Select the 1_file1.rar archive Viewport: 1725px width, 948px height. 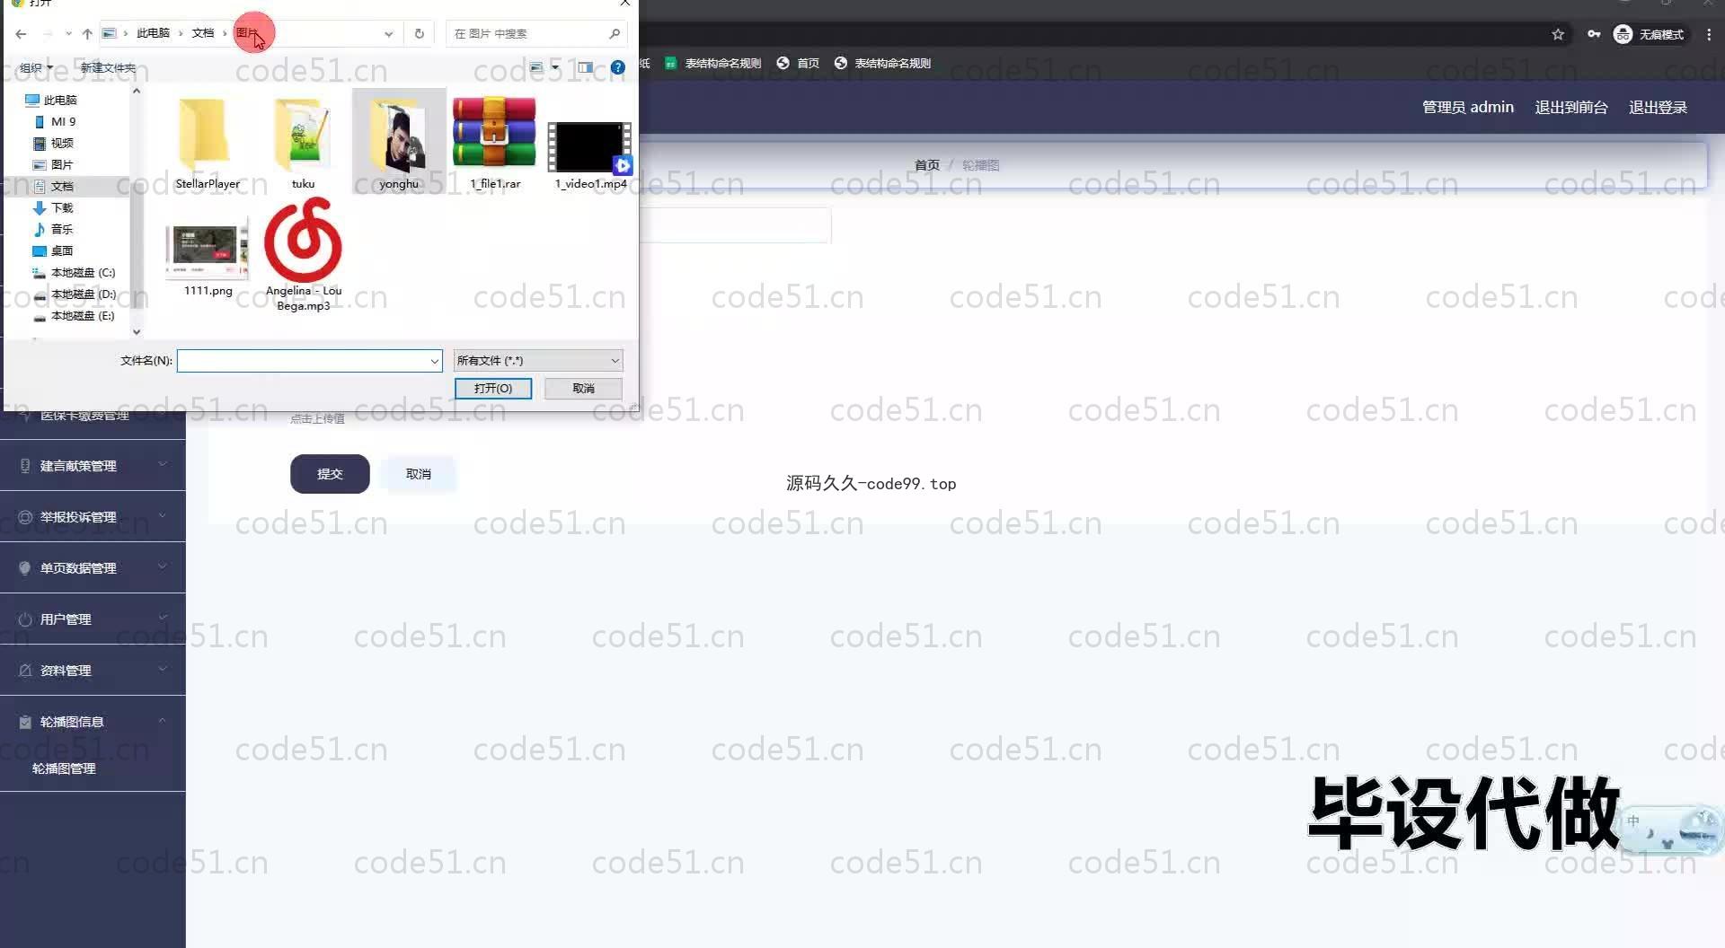pyautogui.click(x=495, y=144)
